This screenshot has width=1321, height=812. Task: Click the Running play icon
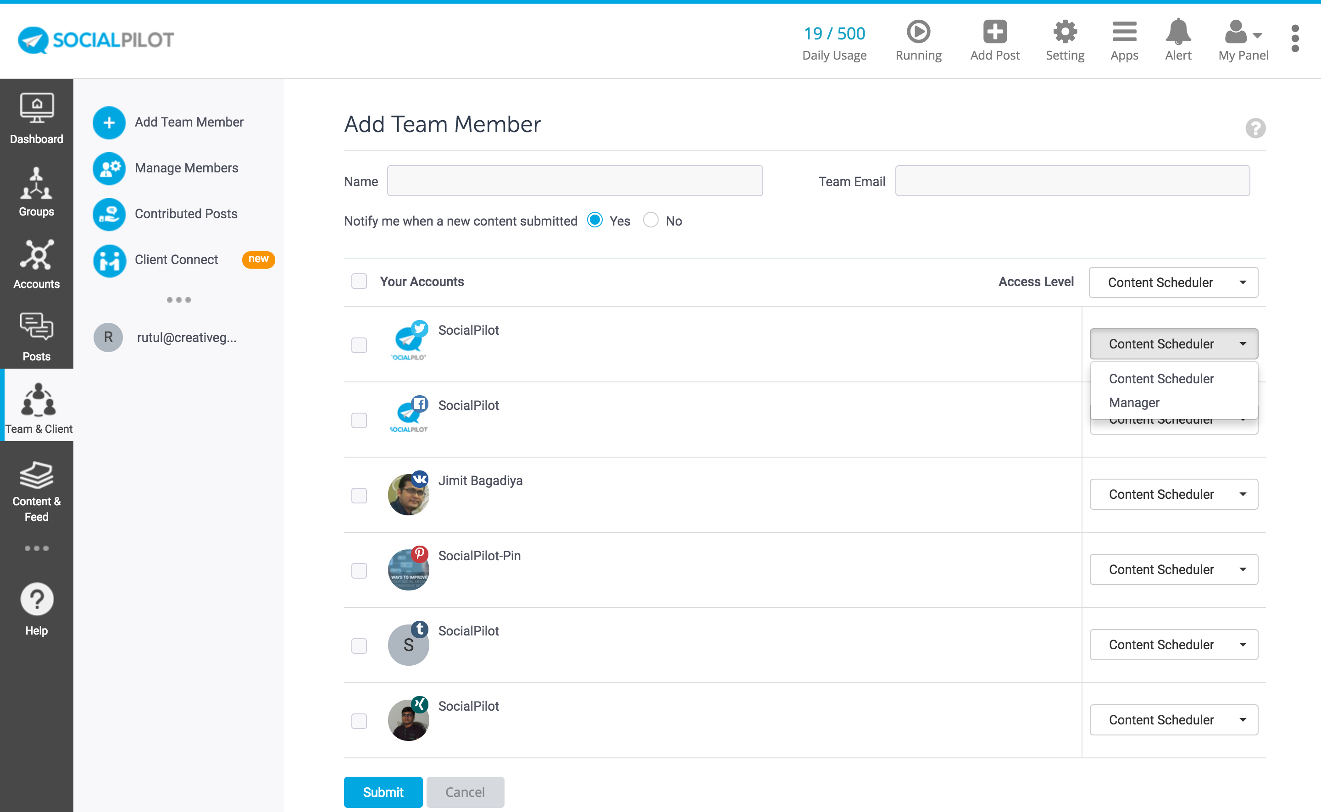coord(918,32)
